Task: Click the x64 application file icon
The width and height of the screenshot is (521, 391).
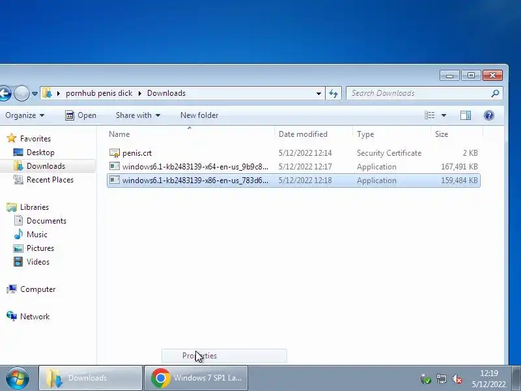Action: [x=115, y=166]
